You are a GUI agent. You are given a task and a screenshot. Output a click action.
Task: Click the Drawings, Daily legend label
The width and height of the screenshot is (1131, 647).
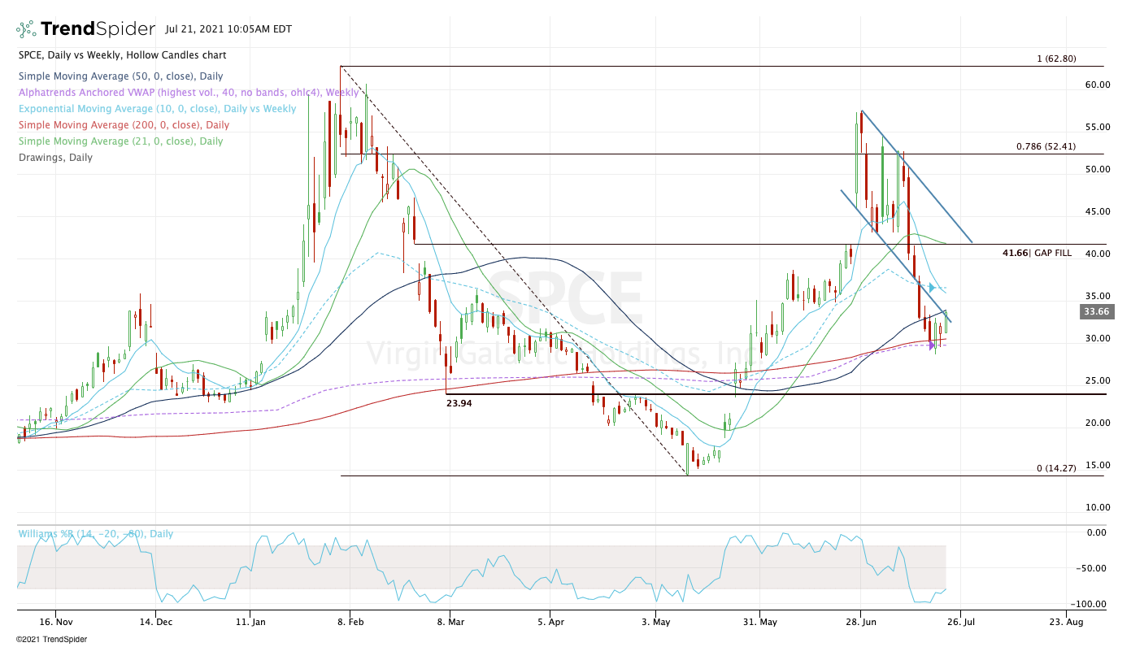tap(54, 158)
